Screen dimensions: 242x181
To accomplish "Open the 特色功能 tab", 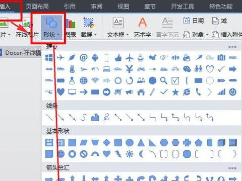I will pos(221,7).
